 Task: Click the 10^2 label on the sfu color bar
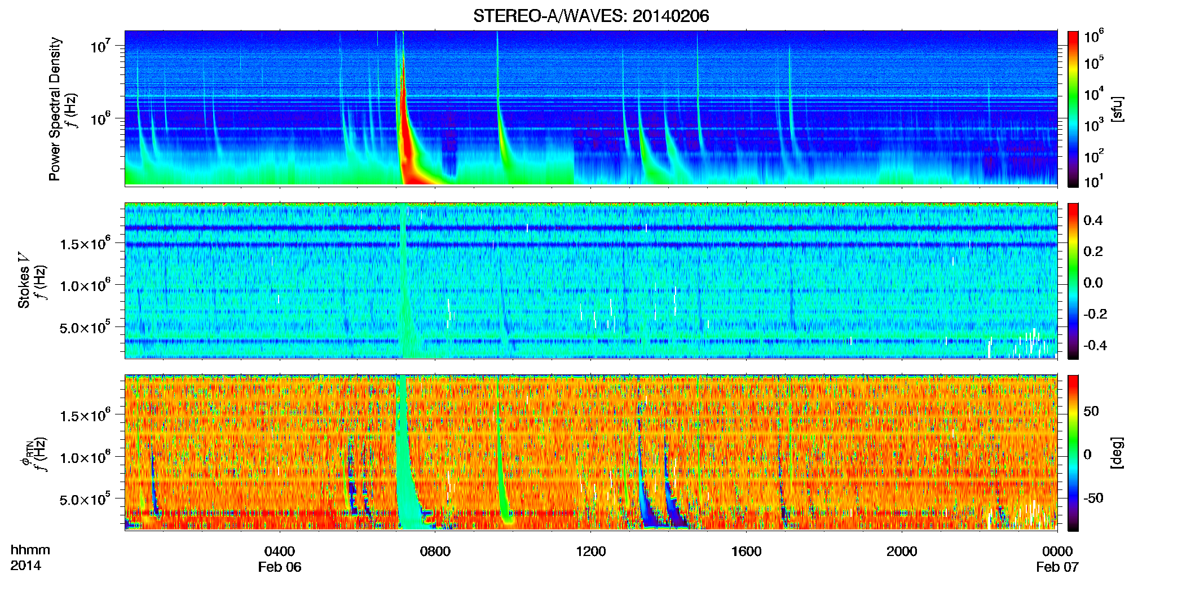pos(1093,156)
